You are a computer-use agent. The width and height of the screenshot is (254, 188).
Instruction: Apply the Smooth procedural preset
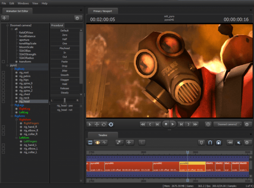pyautogui.click(x=65, y=75)
